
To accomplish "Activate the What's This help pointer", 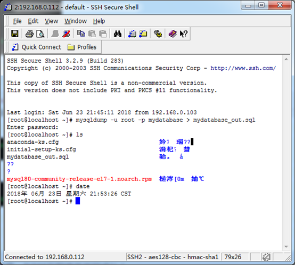I will pyautogui.click(x=183, y=34).
